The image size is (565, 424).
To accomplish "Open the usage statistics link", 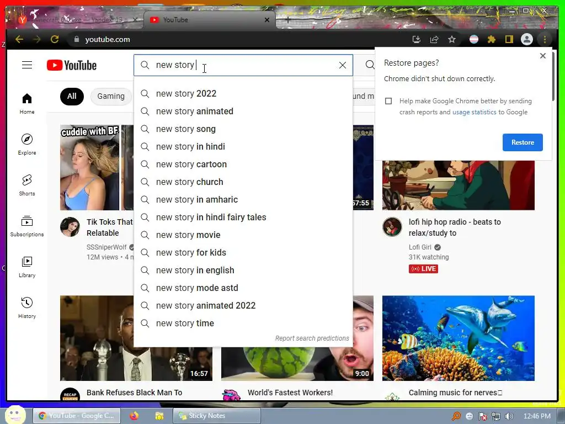I will 474,112.
